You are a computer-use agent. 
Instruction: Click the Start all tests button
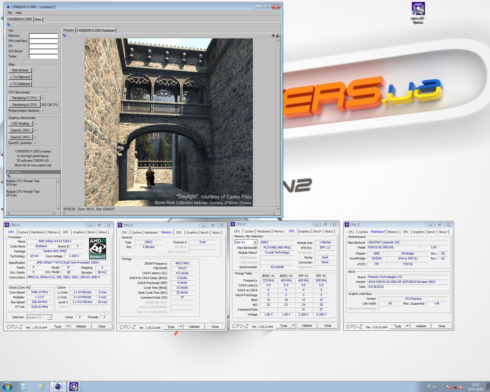20,70
